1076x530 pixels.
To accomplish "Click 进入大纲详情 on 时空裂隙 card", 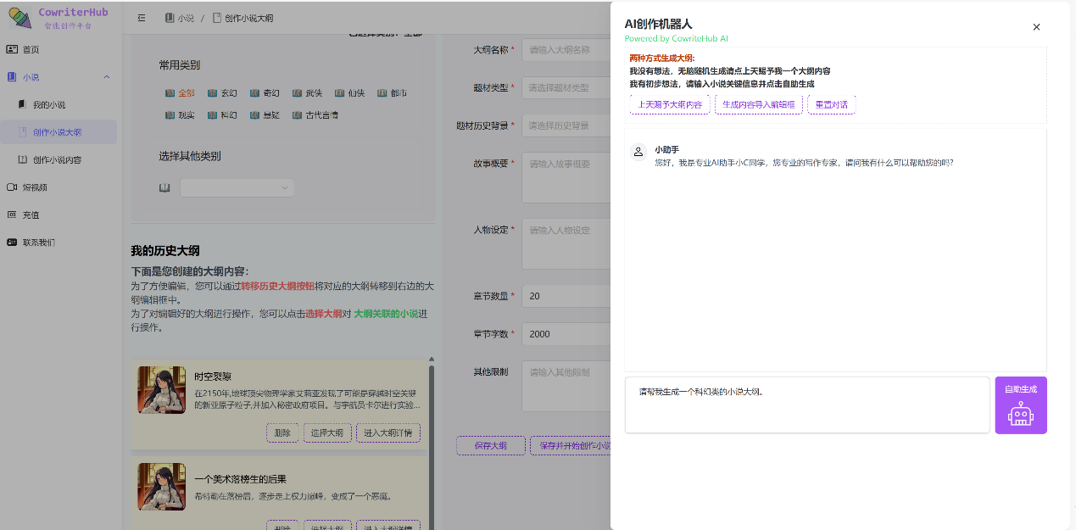I will [x=387, y=432].
